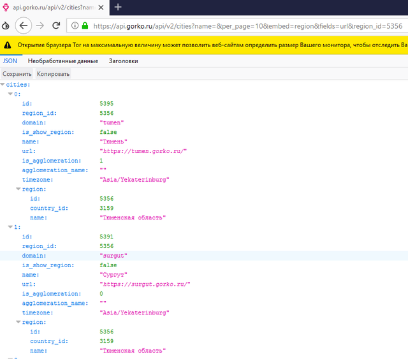Click the yellow Tor maximize warning message
Viewport: 408px width, 359px height.
tap(212, 45)
